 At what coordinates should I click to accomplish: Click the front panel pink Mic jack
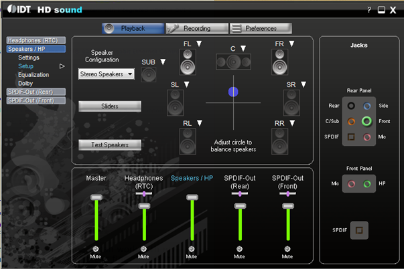(351, 184)
